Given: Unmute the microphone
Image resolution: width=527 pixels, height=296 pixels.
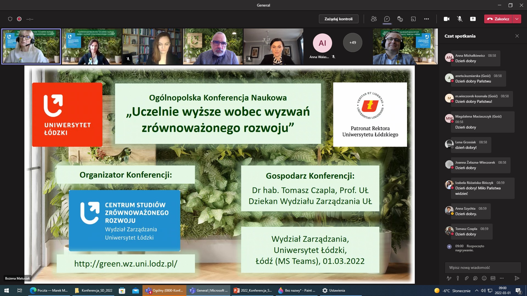Looking at the screenshot, I should point(460,19).
